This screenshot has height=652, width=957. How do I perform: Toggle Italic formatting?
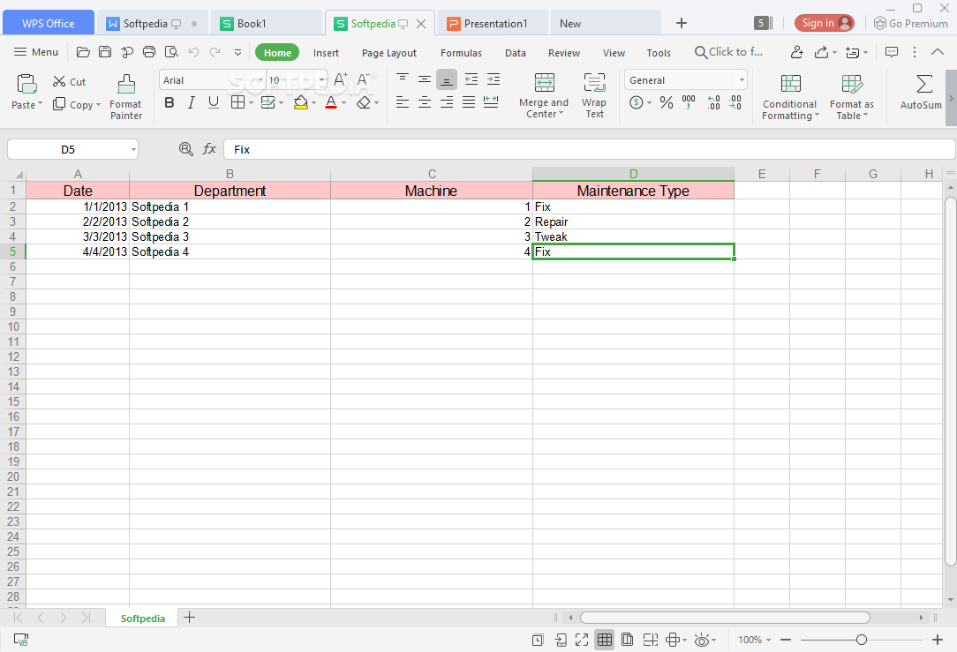[191, 102]
